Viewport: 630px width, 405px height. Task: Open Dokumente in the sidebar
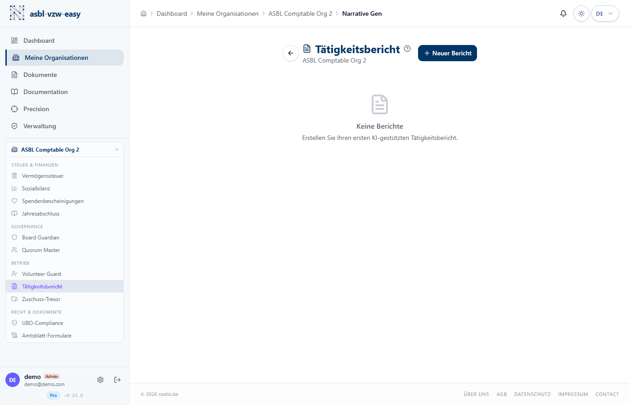[64, 75]
